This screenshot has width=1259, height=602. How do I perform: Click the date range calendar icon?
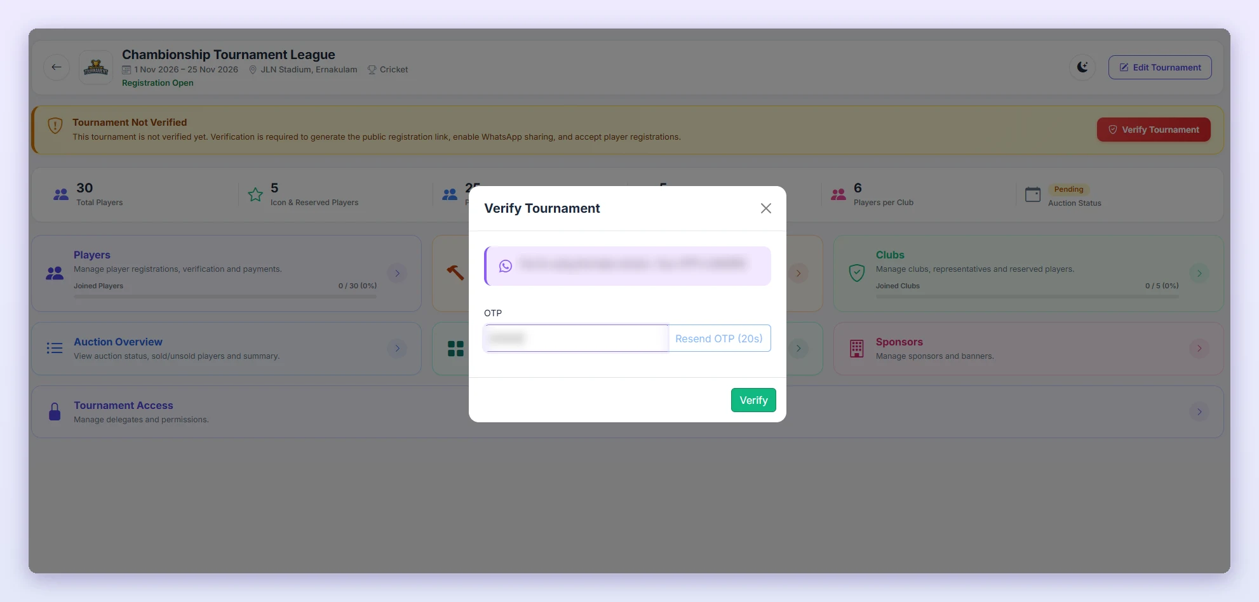[x=126, y=70]
